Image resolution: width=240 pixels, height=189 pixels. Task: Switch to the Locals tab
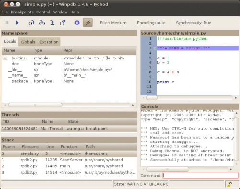coord(10,41)
